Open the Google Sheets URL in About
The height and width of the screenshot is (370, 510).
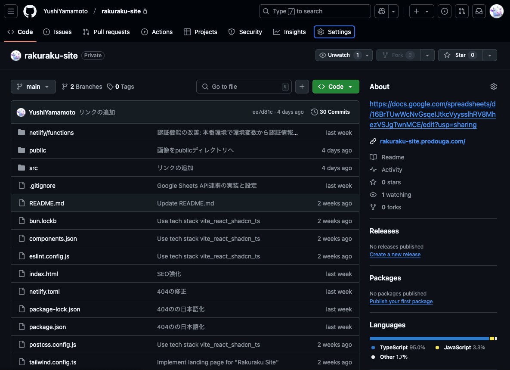433,114
